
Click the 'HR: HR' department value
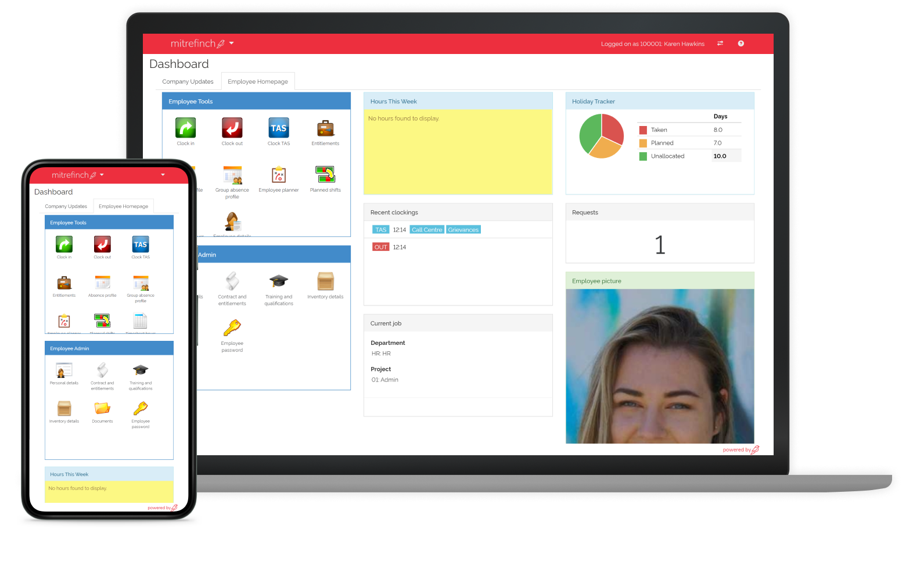[x=381, y=354]
